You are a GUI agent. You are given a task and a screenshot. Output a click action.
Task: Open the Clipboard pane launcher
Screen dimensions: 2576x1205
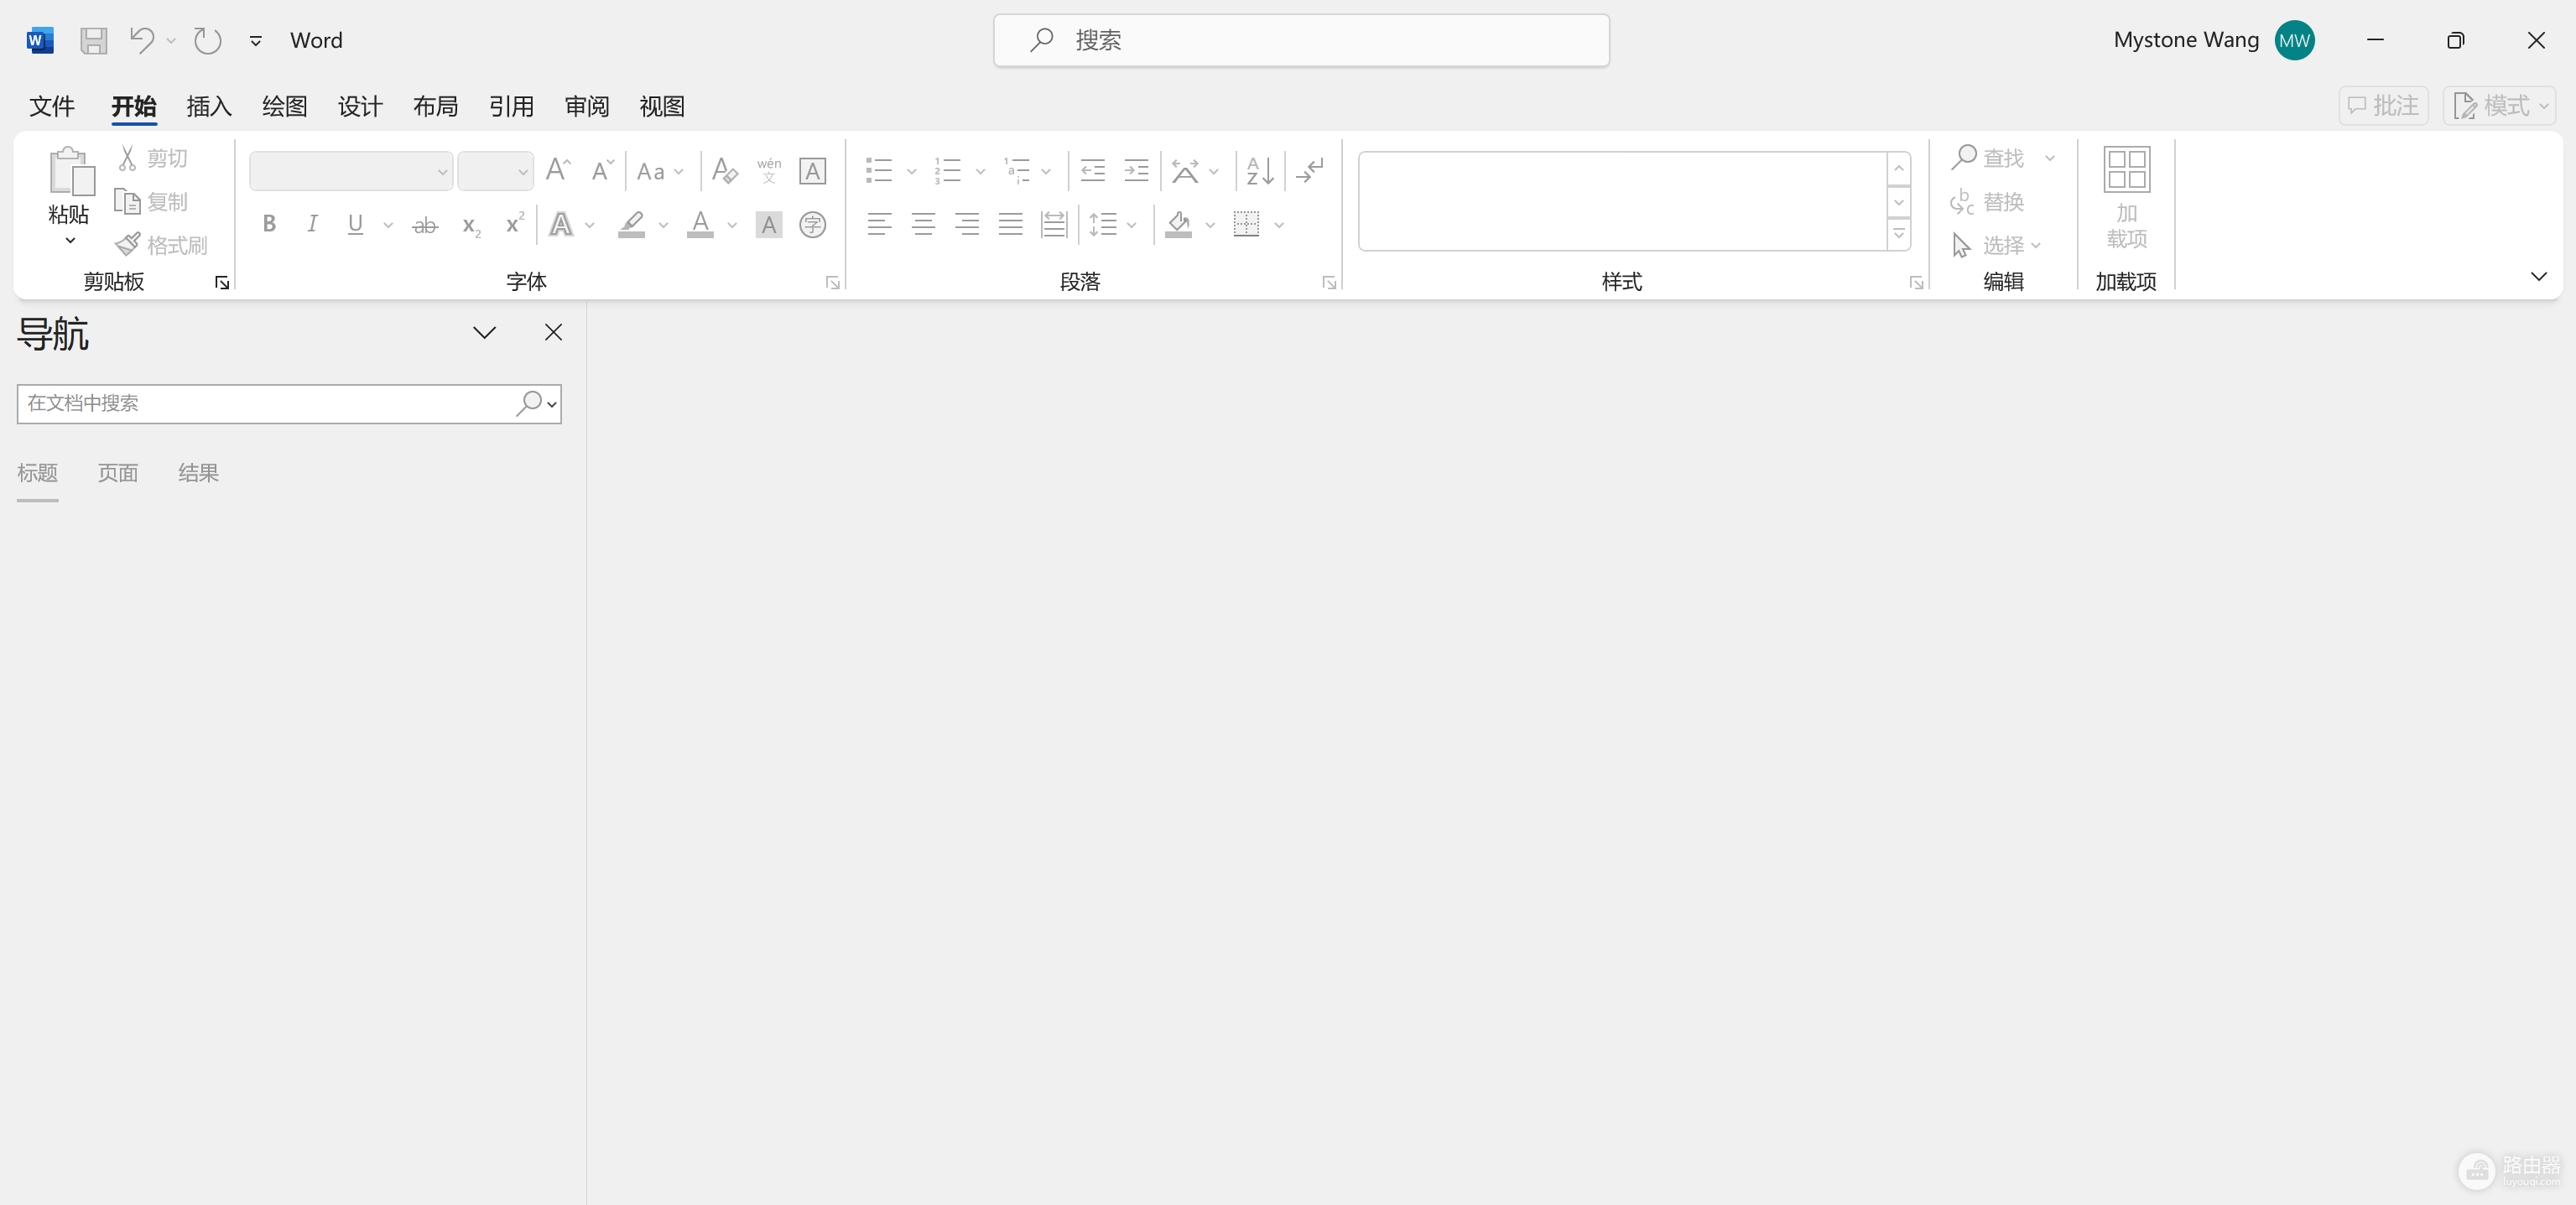(221, 283)
